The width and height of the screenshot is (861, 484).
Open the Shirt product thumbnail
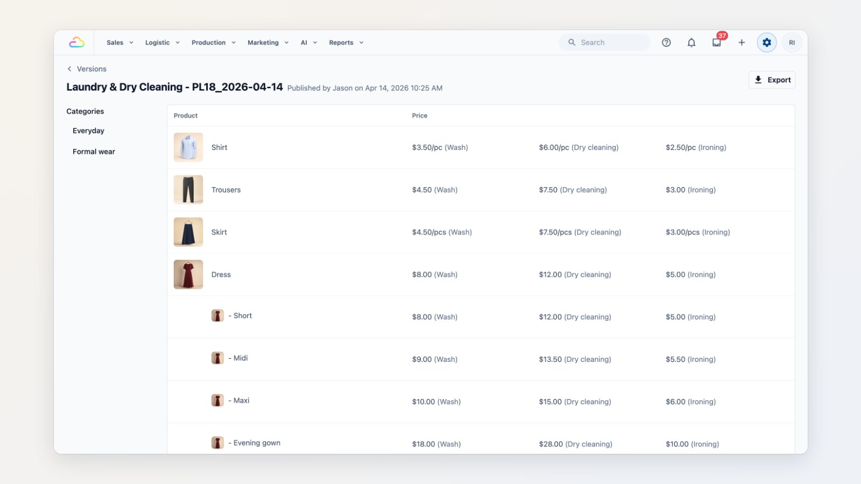pos(188,147)
